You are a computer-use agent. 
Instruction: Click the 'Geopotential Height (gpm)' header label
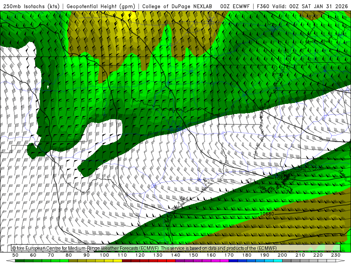(101, 6)
